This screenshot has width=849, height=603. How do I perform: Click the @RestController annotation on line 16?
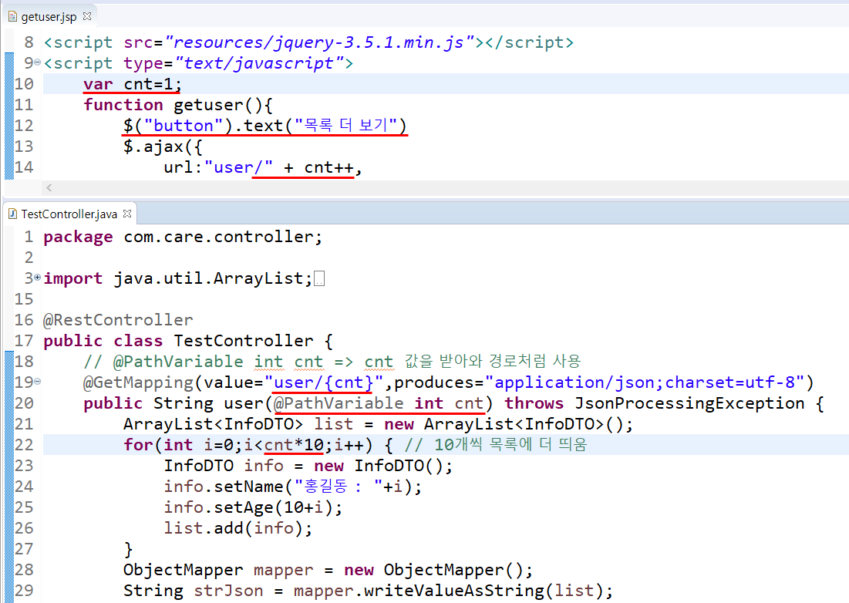pyautogui.click(x=118, y=320)
